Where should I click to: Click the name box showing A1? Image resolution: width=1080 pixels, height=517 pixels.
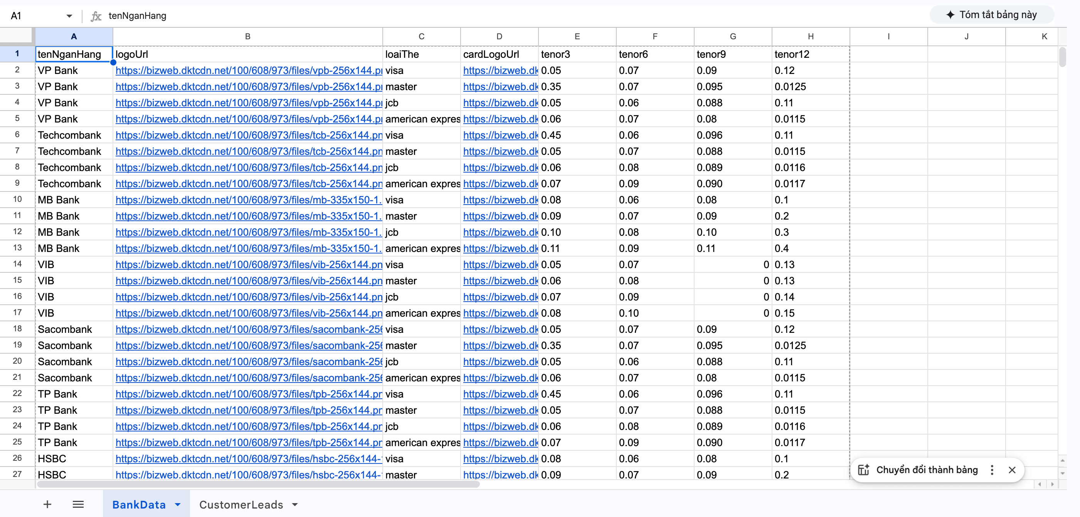35,16
